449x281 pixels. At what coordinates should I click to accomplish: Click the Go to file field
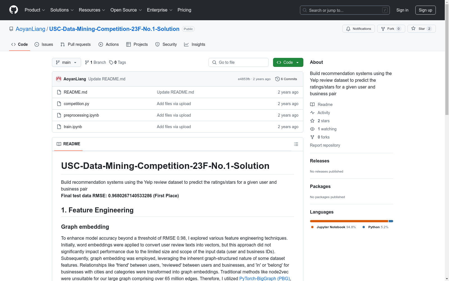239,62
